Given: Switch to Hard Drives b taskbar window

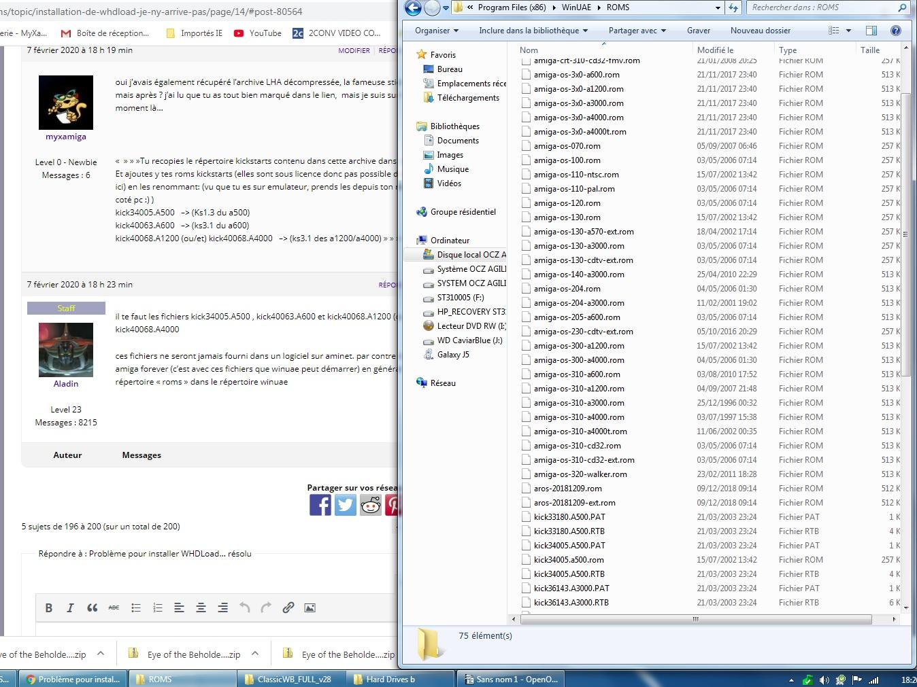Looking at the screenshot, I should coord(400,680).
